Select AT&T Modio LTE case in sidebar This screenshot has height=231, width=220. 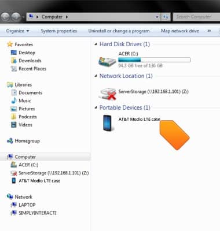[39, 181]
